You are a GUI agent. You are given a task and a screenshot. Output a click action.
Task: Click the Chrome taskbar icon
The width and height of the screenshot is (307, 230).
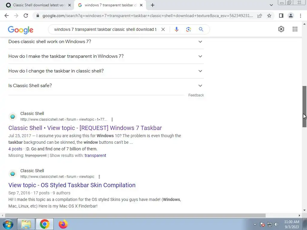(x=45, y=224)
